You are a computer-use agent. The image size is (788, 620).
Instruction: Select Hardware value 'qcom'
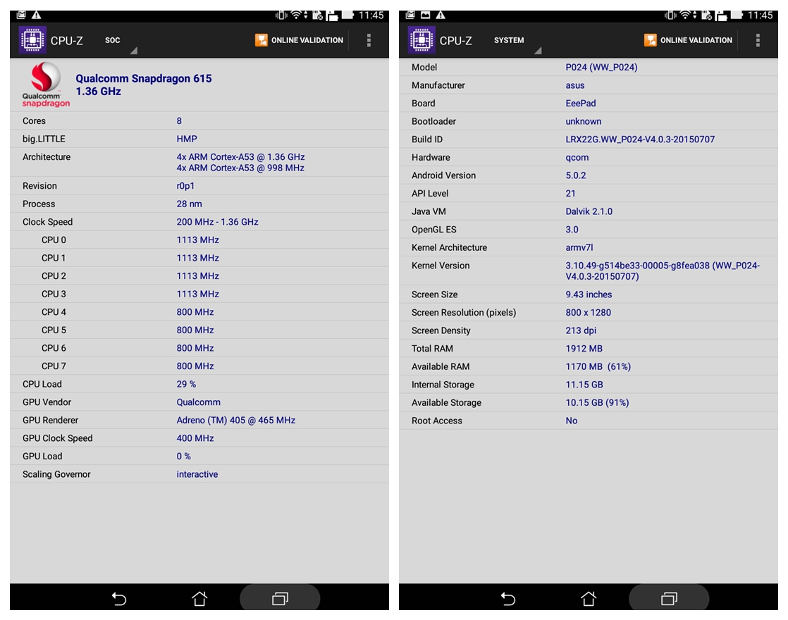(x=577, y=157)
